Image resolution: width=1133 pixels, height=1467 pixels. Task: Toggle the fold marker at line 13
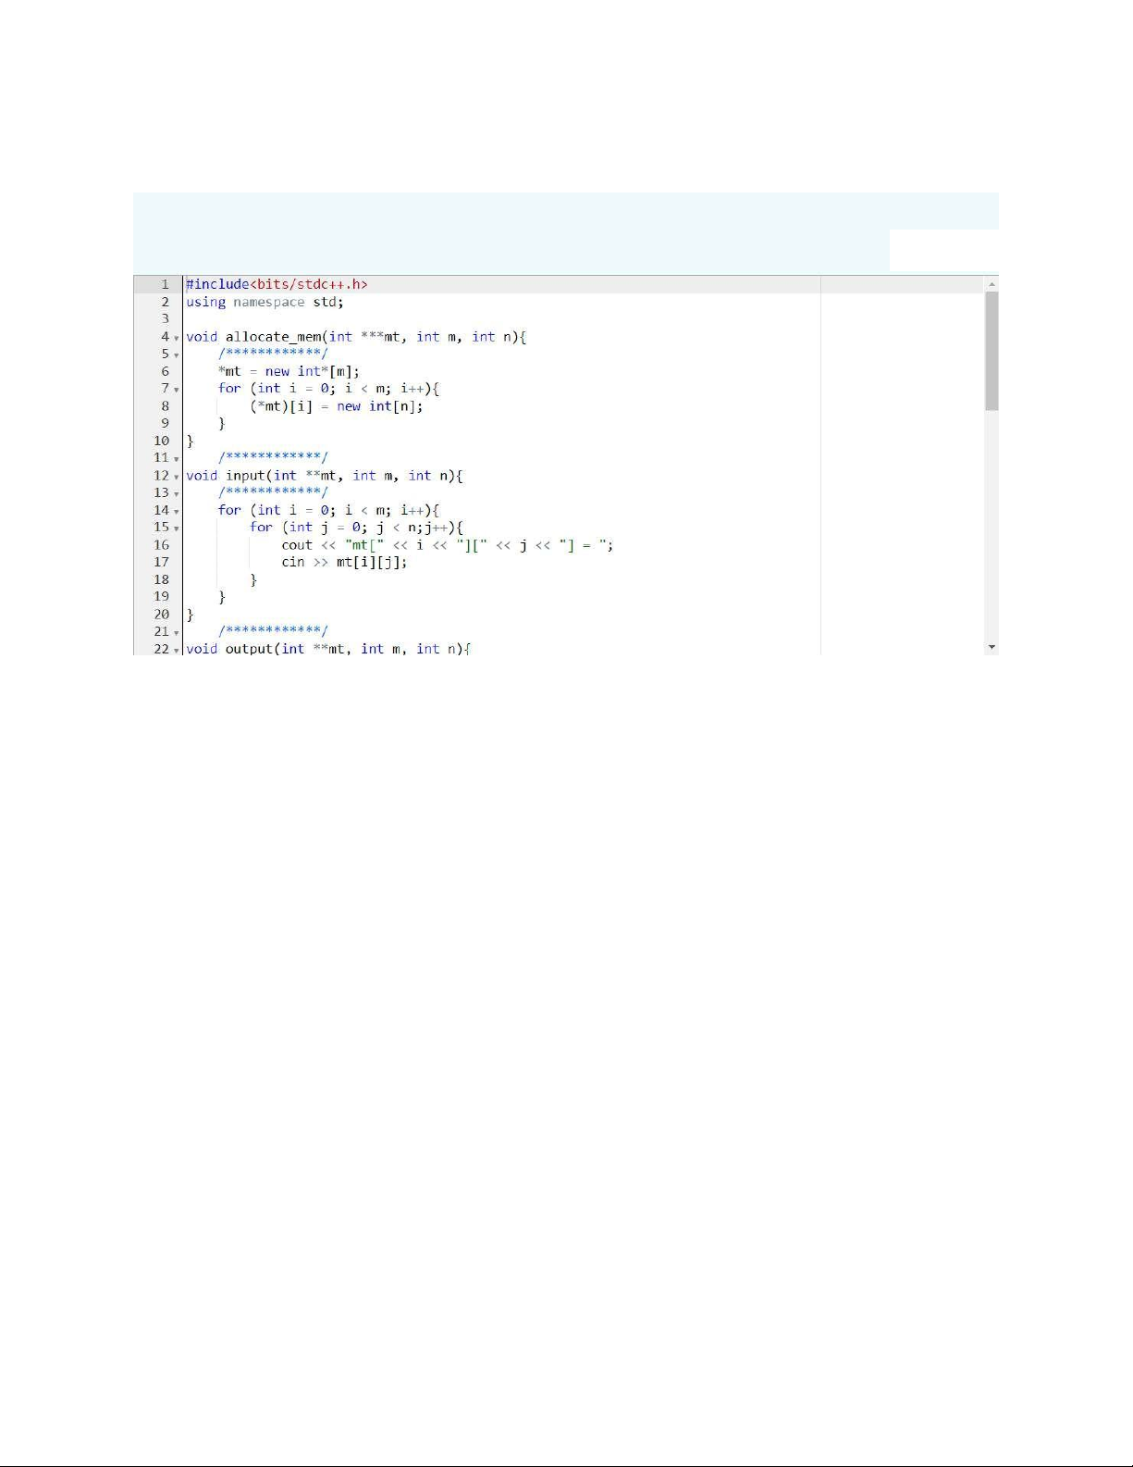(176, 494)
